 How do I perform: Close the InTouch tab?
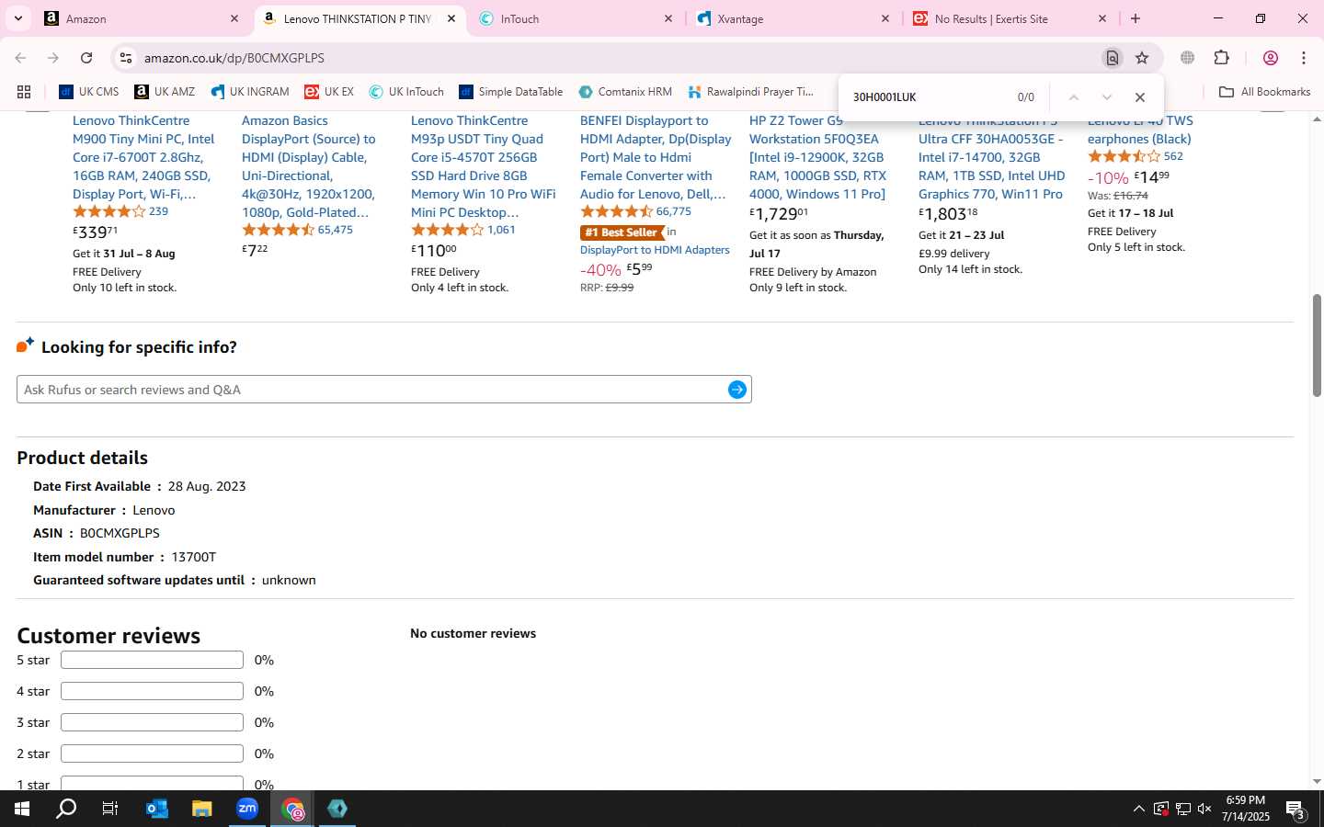click(668, 18)
